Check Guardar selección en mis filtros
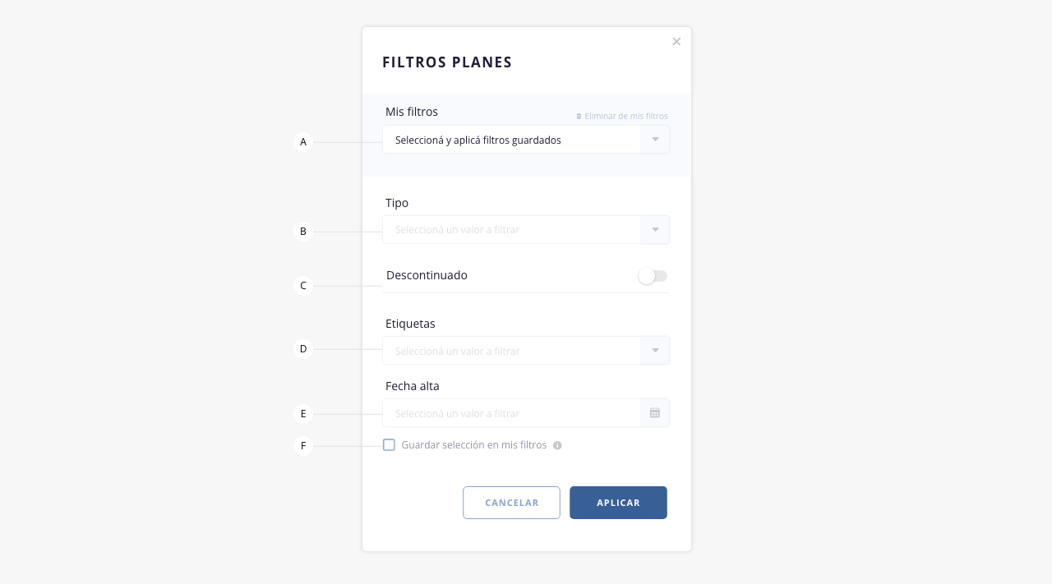 click(x=390, y=445)
